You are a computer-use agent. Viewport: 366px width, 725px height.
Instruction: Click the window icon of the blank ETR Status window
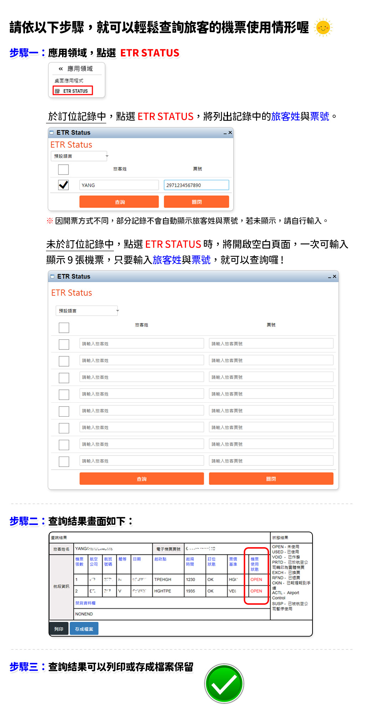click(52, 276)
